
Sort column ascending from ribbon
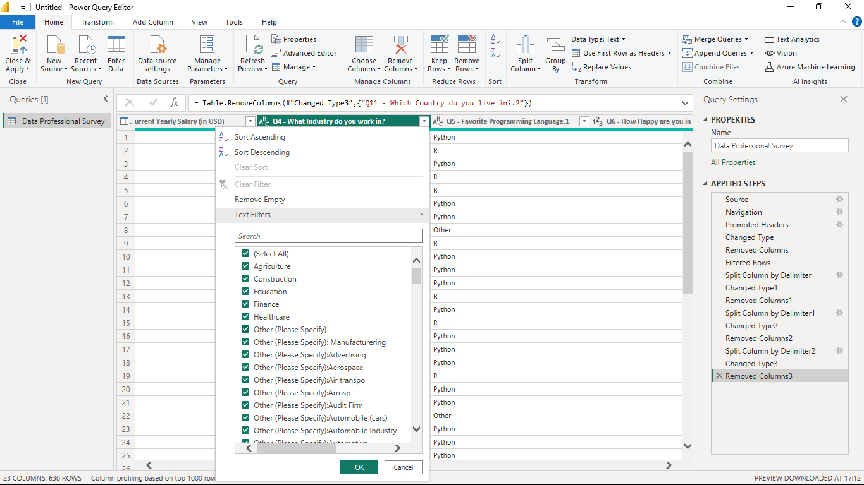point(495,39)
